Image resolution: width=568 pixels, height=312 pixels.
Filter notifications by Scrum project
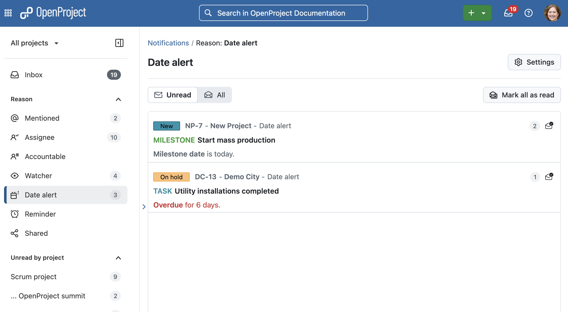coord(66,277)
